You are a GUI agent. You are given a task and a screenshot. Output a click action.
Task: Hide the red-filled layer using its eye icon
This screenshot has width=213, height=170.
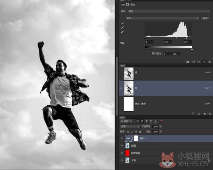point(122,153)
